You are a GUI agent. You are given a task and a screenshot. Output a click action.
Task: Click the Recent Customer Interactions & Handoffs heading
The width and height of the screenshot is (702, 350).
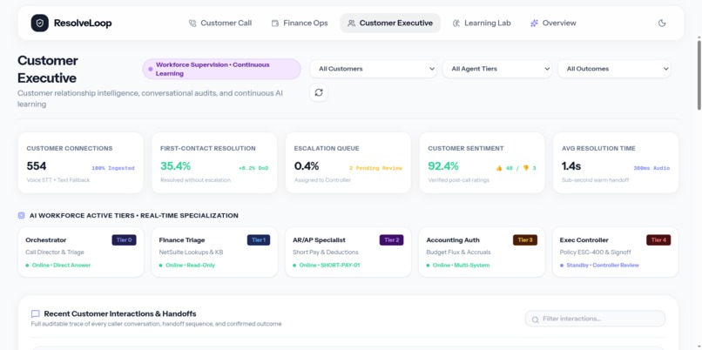120,313
